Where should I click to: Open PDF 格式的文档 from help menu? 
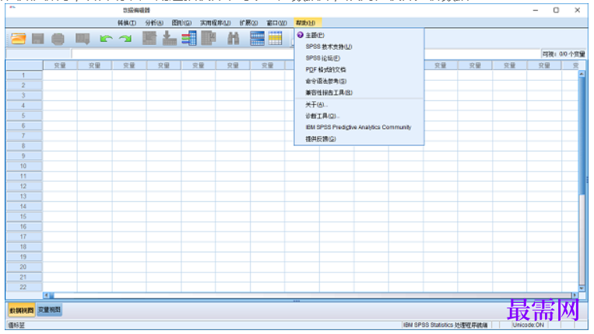tap(359, 70)
